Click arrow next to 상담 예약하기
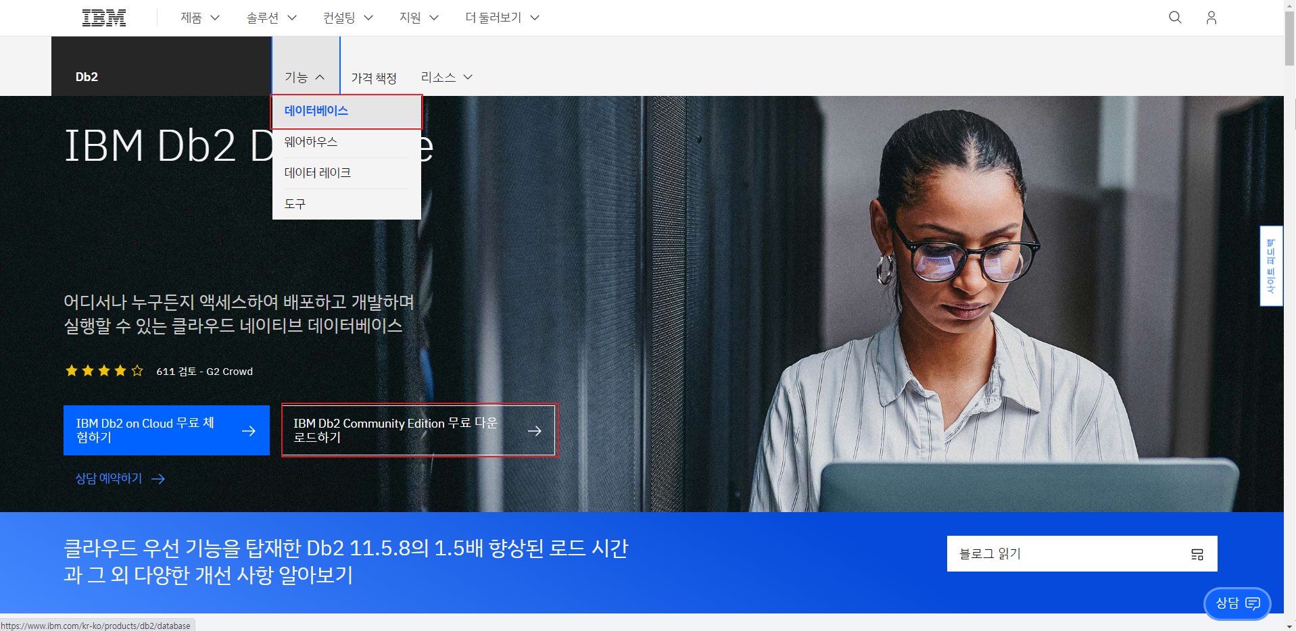This screenshot has width=1296, height=631. coord(158,479)
